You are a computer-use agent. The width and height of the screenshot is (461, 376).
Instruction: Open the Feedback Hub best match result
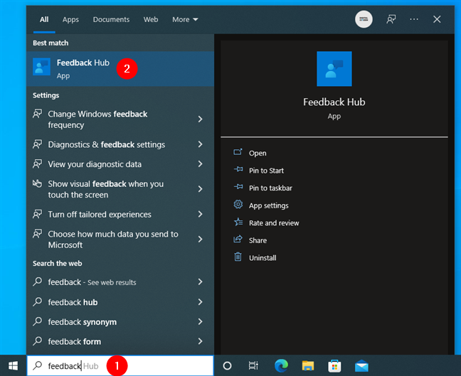[120, 69]
